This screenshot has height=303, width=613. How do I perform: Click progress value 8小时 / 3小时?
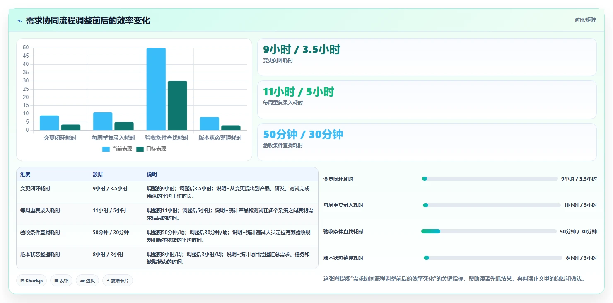tap(582, 258)
